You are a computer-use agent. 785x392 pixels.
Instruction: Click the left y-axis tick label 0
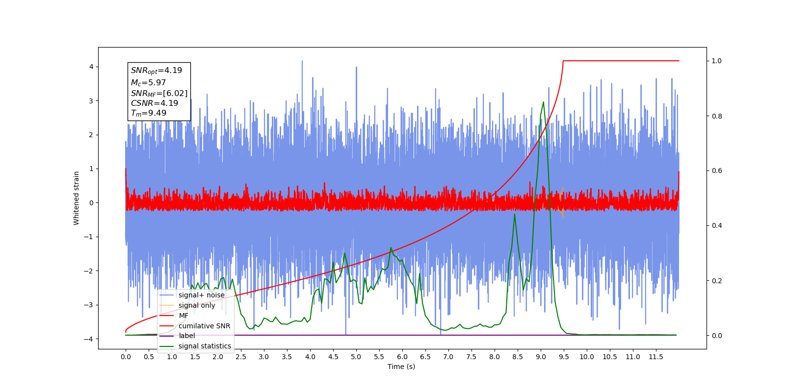(91, 203)
